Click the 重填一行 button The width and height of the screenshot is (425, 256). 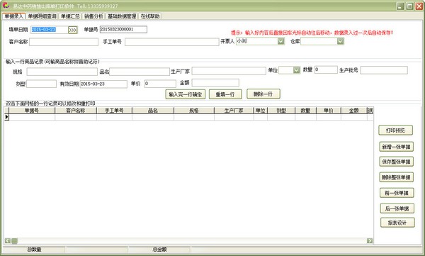[225, 94]
